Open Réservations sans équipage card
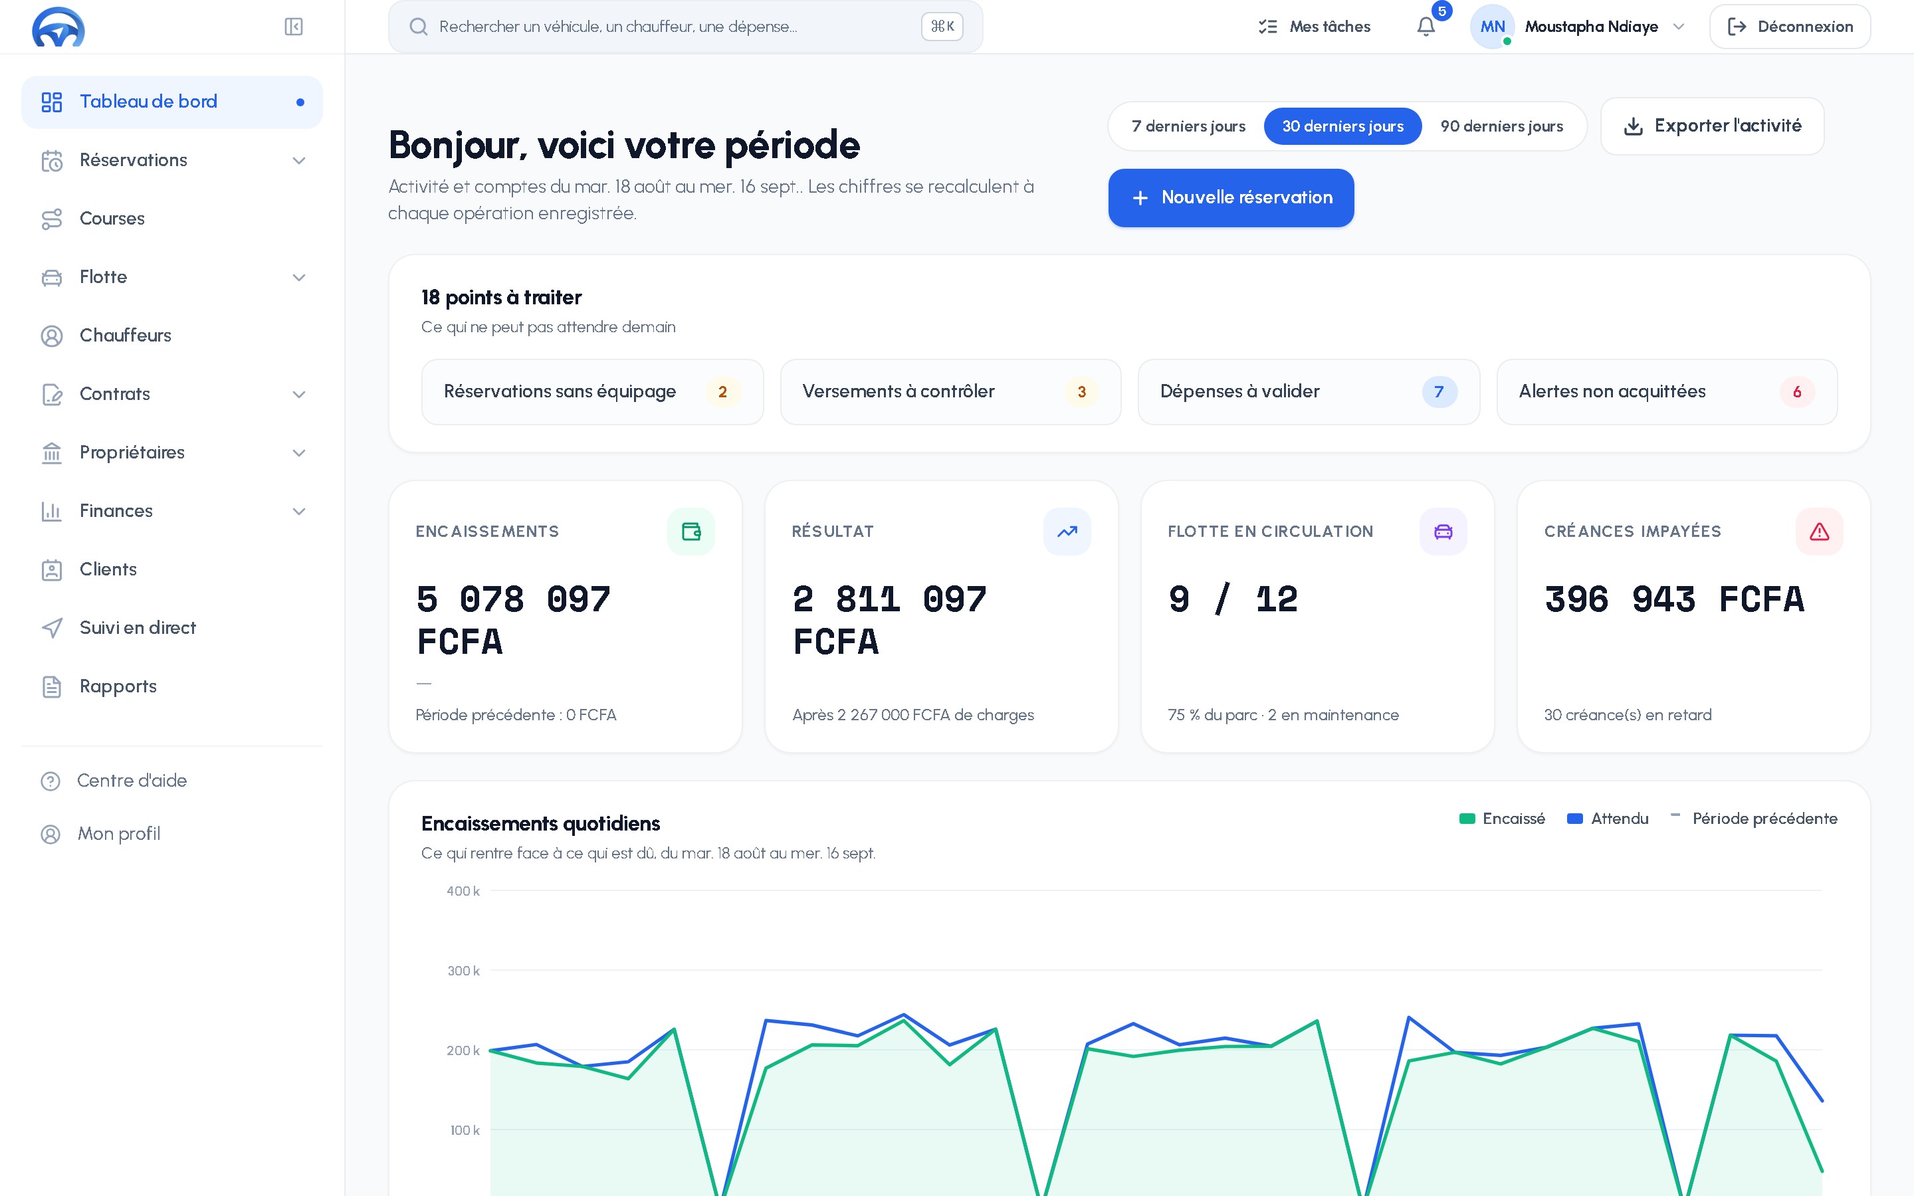This screenshot has width=1914, height=1196. pos(591,392)
